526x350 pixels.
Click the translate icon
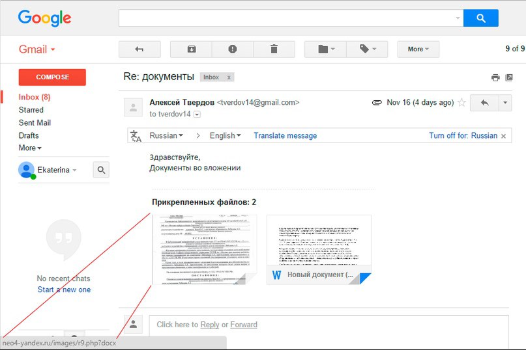(136, 136)
